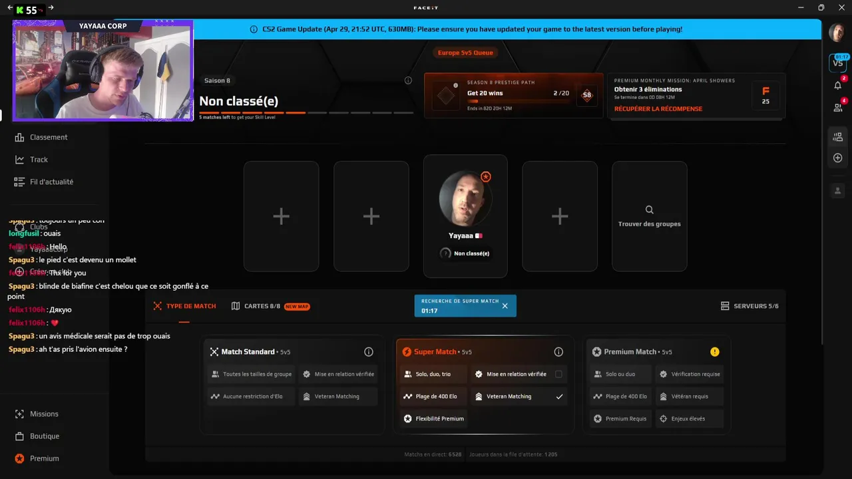Open Serveurs 5/6 selection
Screen dimensions: 852x479
point(749,306)
